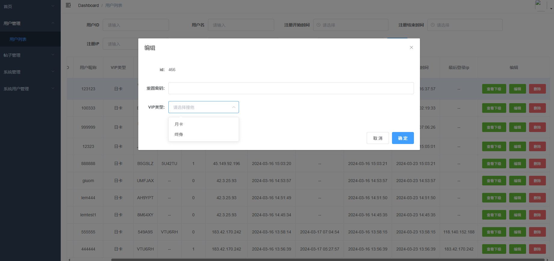
Task: Click the Dashboard breadcrumb link
Action: 88,5
